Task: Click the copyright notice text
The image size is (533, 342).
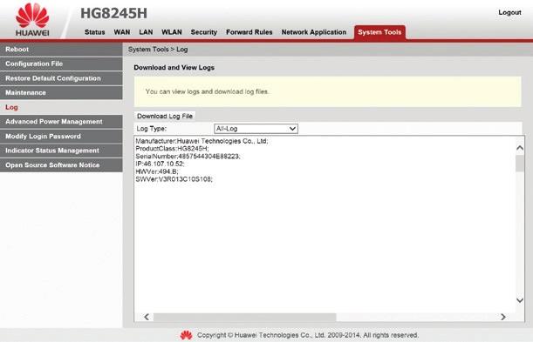Action: pos(308,335)
